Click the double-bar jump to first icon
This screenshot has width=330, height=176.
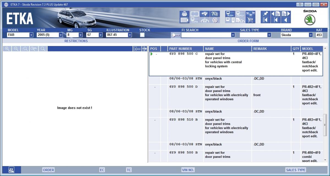click(265, 20)
